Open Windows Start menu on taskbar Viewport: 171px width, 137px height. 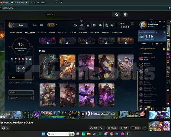pos(44,134)
